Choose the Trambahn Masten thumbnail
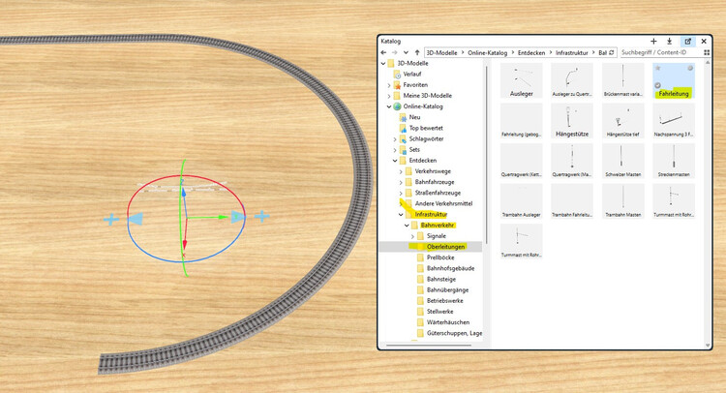Screen dimensions: 726x393 pos(623,201)
